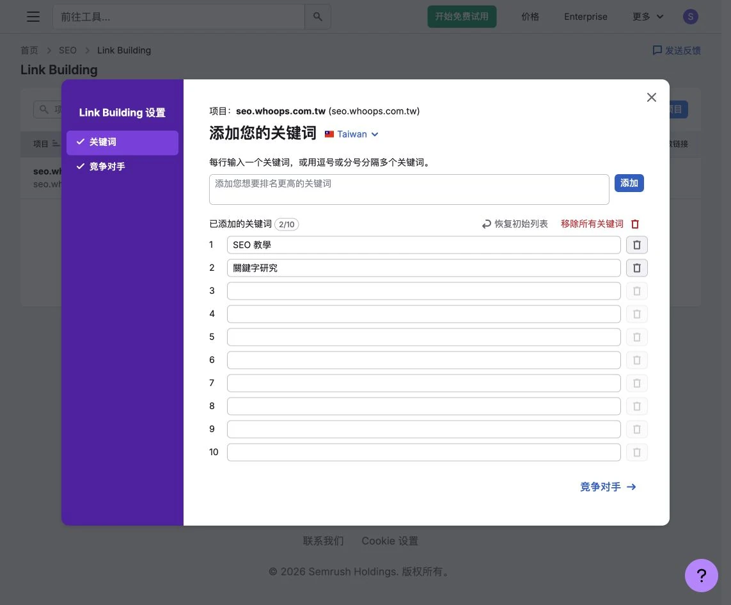
Task: Click trash icon for row 3
Action: click(636, 291)
